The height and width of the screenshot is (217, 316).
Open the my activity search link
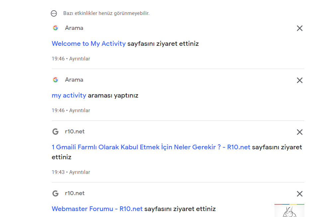(x=69, y=96)
